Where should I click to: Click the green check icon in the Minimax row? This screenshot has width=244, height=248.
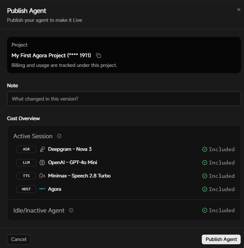pyautogui.click(x=205, y=176)
